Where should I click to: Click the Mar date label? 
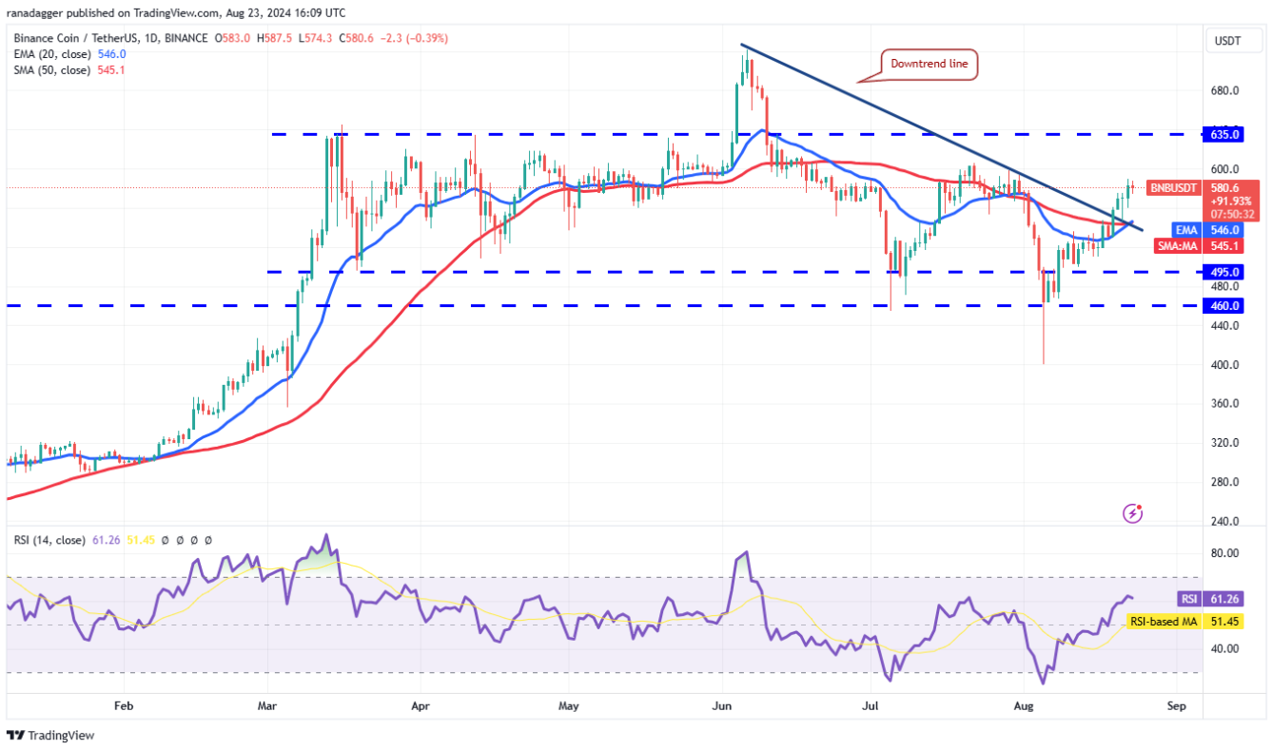click(x=268, y=707)
